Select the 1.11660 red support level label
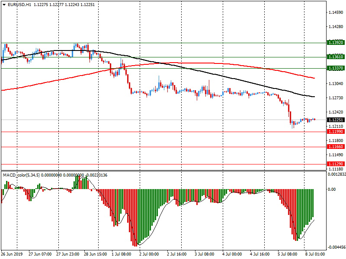The width and height of the screenshot is (346, 259). pos(336,147)
